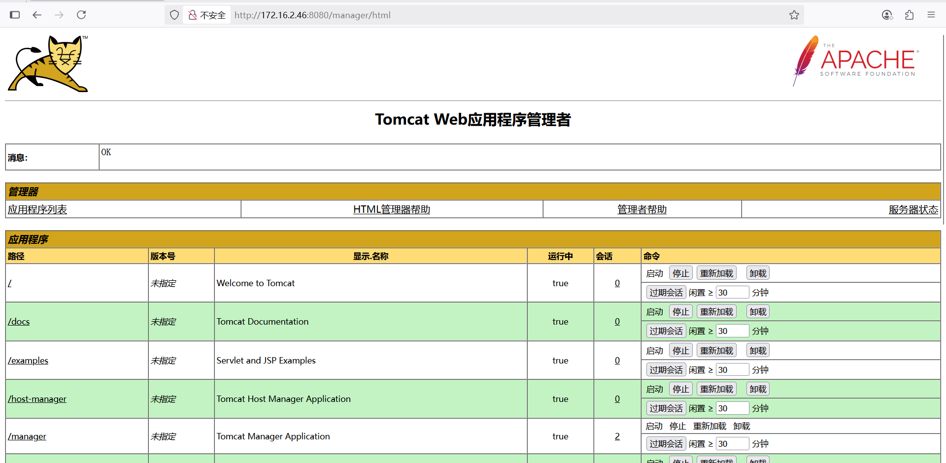The image size is (946, 463).
Task: Expire sessions for /docs
Action: click(666, 331)
